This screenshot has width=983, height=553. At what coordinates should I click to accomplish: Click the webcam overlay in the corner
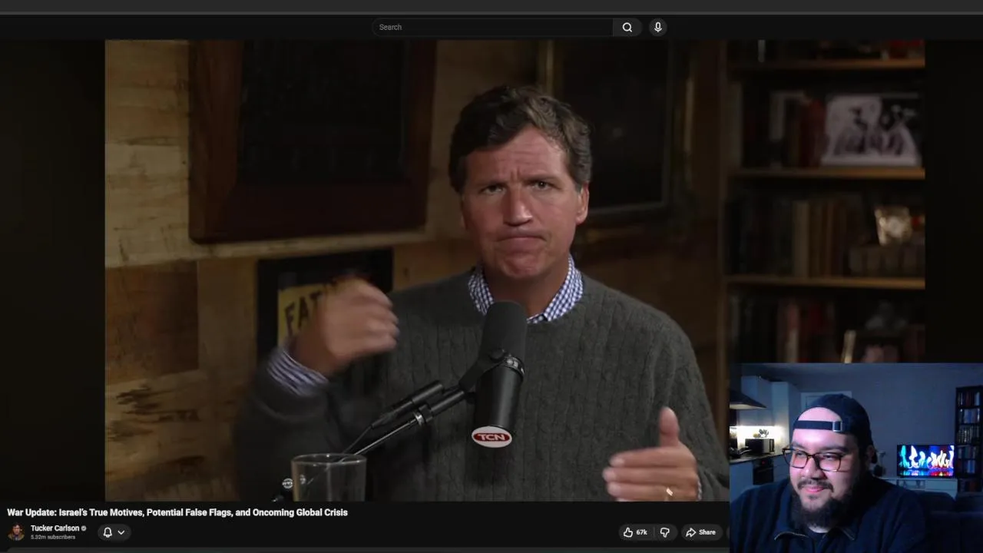tap(856, 458)
